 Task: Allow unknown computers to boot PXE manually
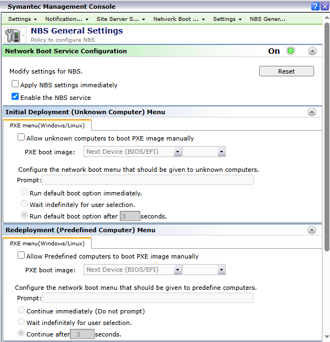(x=21, y=138)
